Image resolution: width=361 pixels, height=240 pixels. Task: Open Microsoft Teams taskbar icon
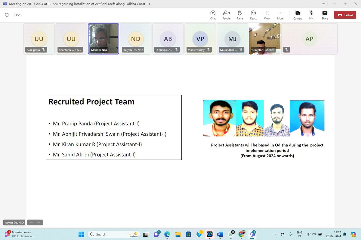pos(252,234)
